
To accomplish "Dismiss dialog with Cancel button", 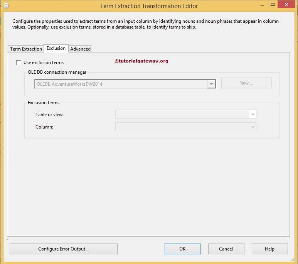I will pos(226,249).
